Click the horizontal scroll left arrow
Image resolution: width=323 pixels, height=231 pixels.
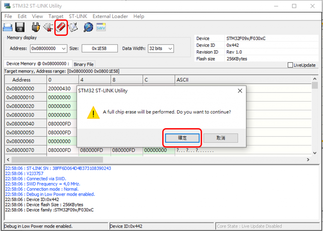(x=8, y=160)
